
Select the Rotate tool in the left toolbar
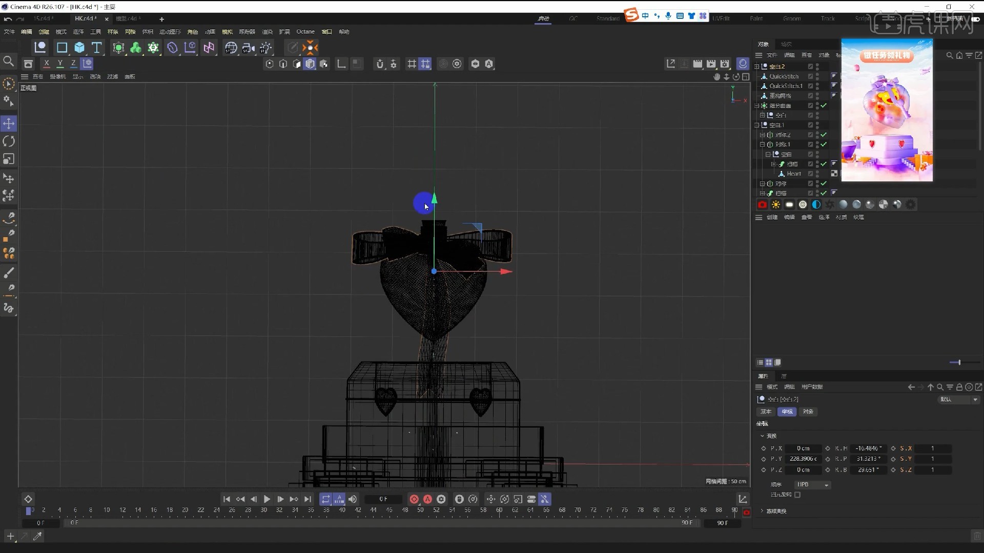click(9, 141)
